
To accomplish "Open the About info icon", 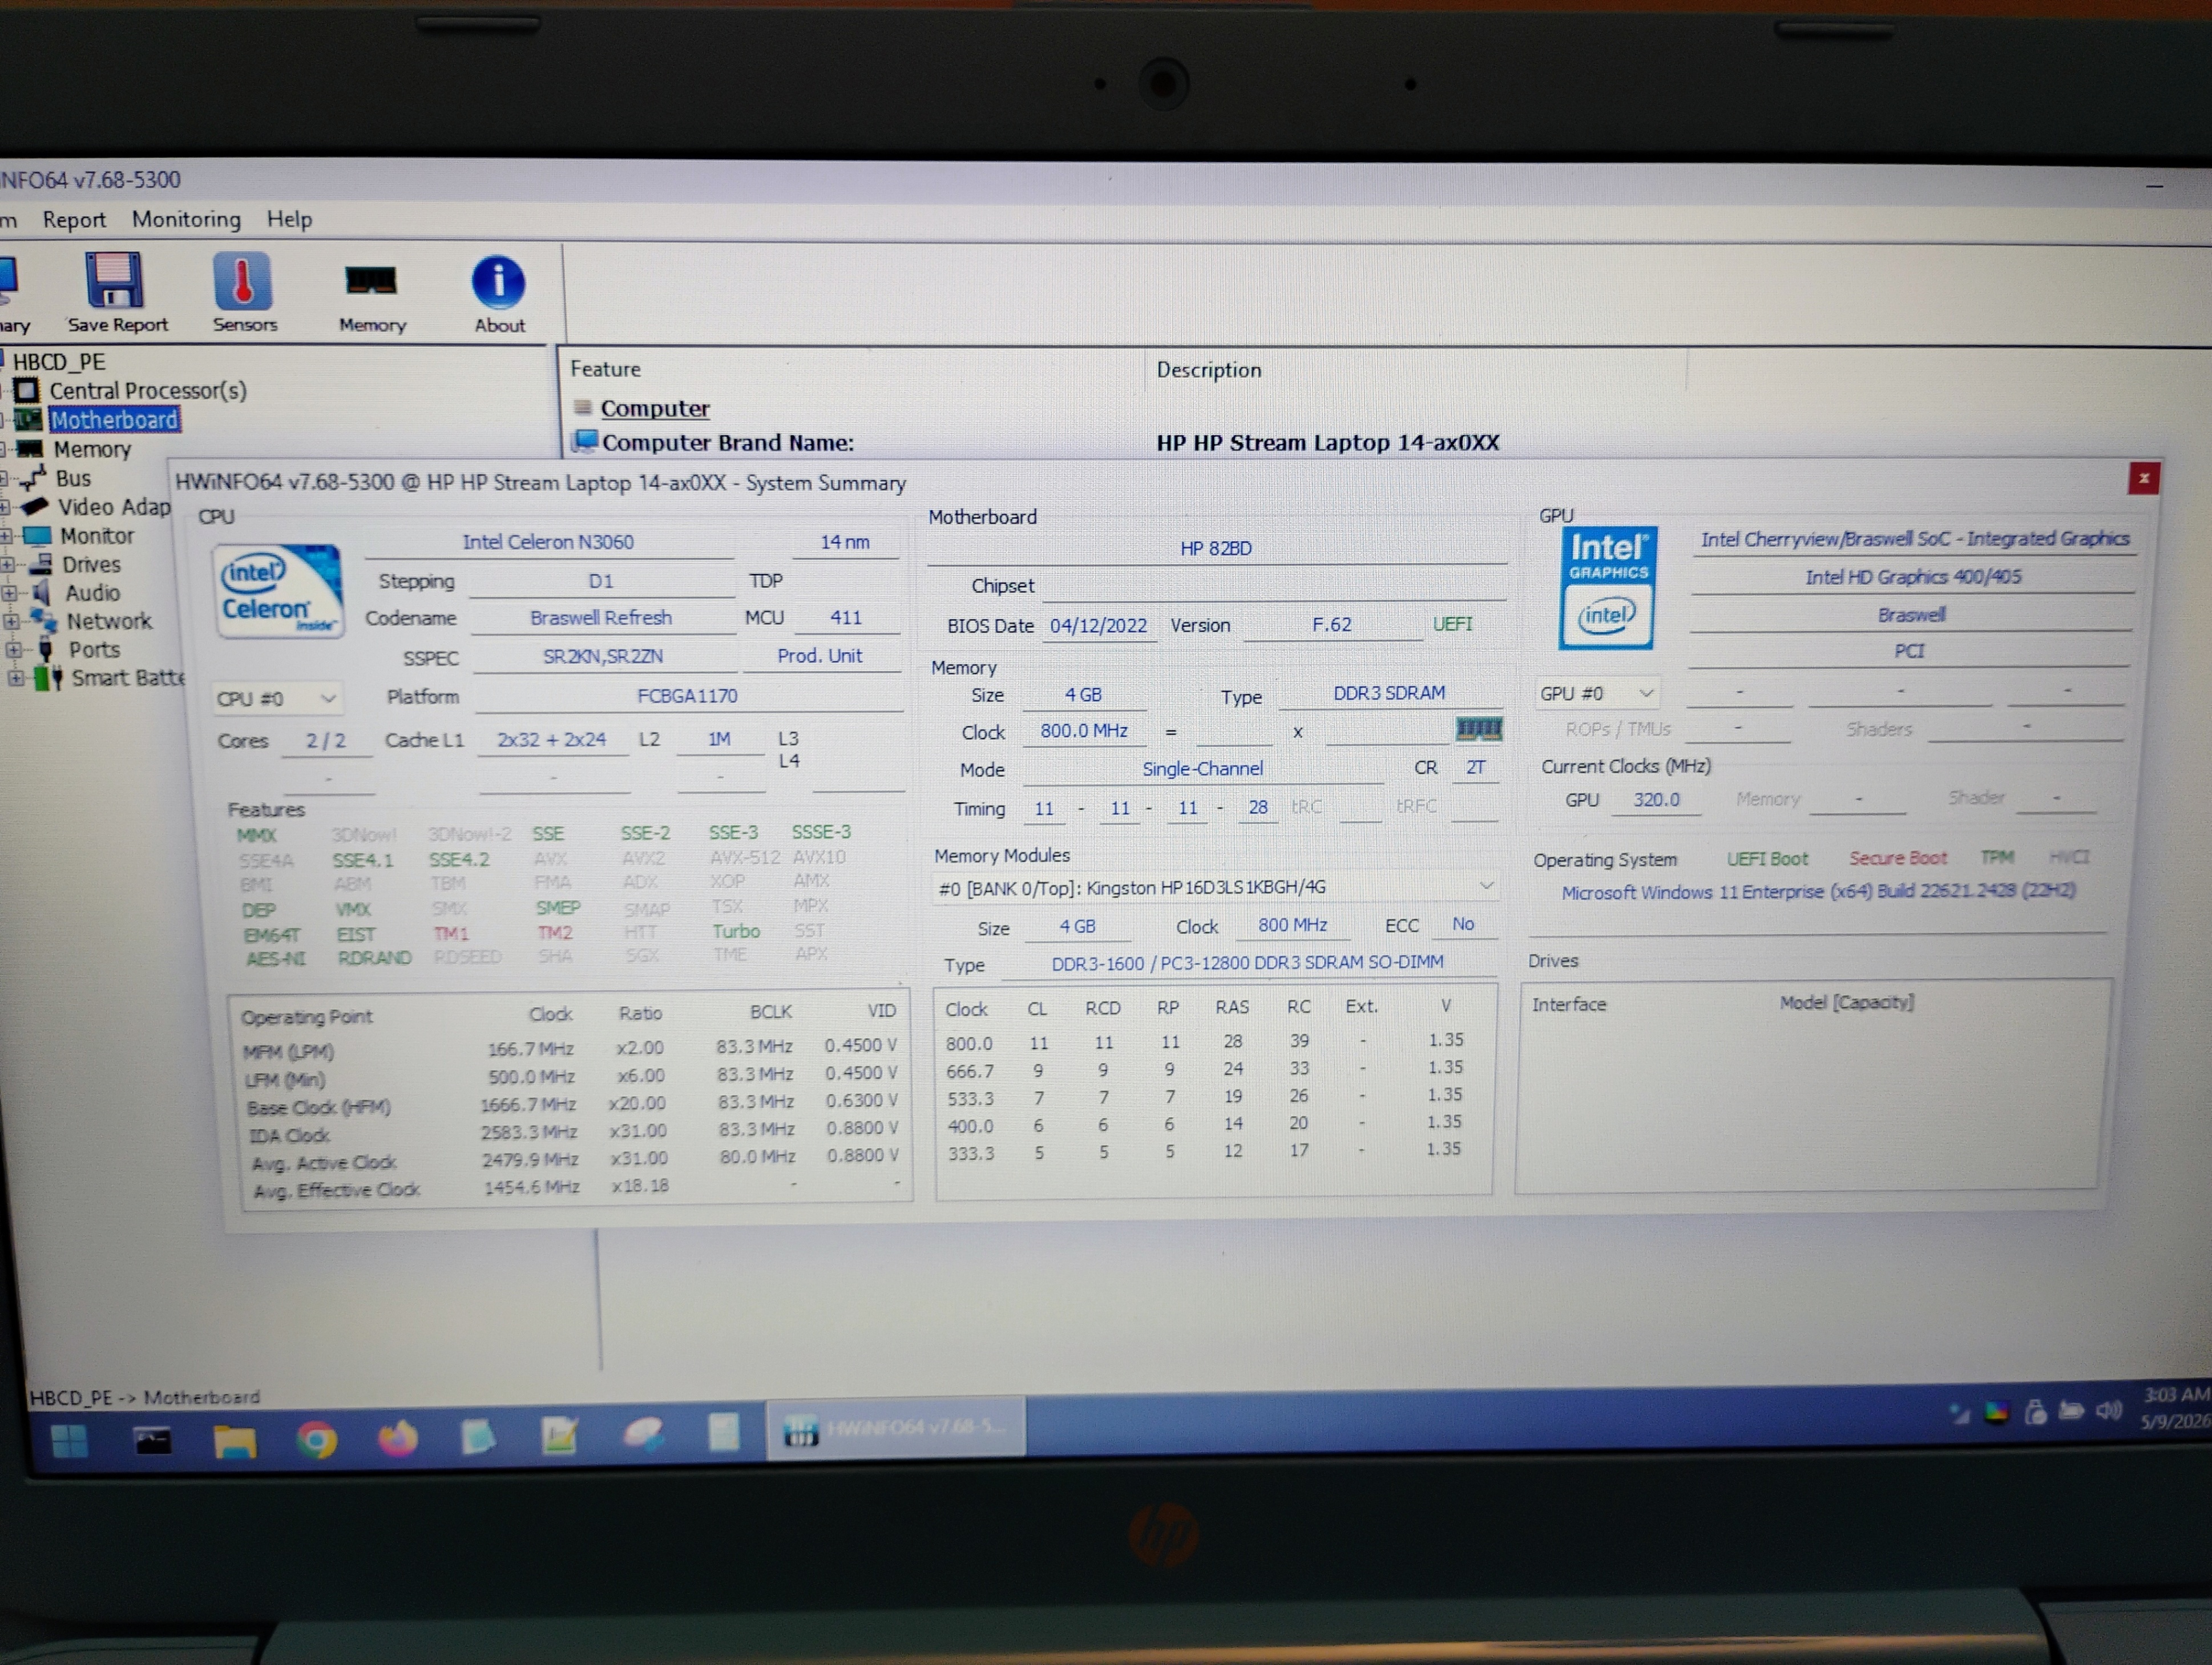I will click(x=498, y=295).
